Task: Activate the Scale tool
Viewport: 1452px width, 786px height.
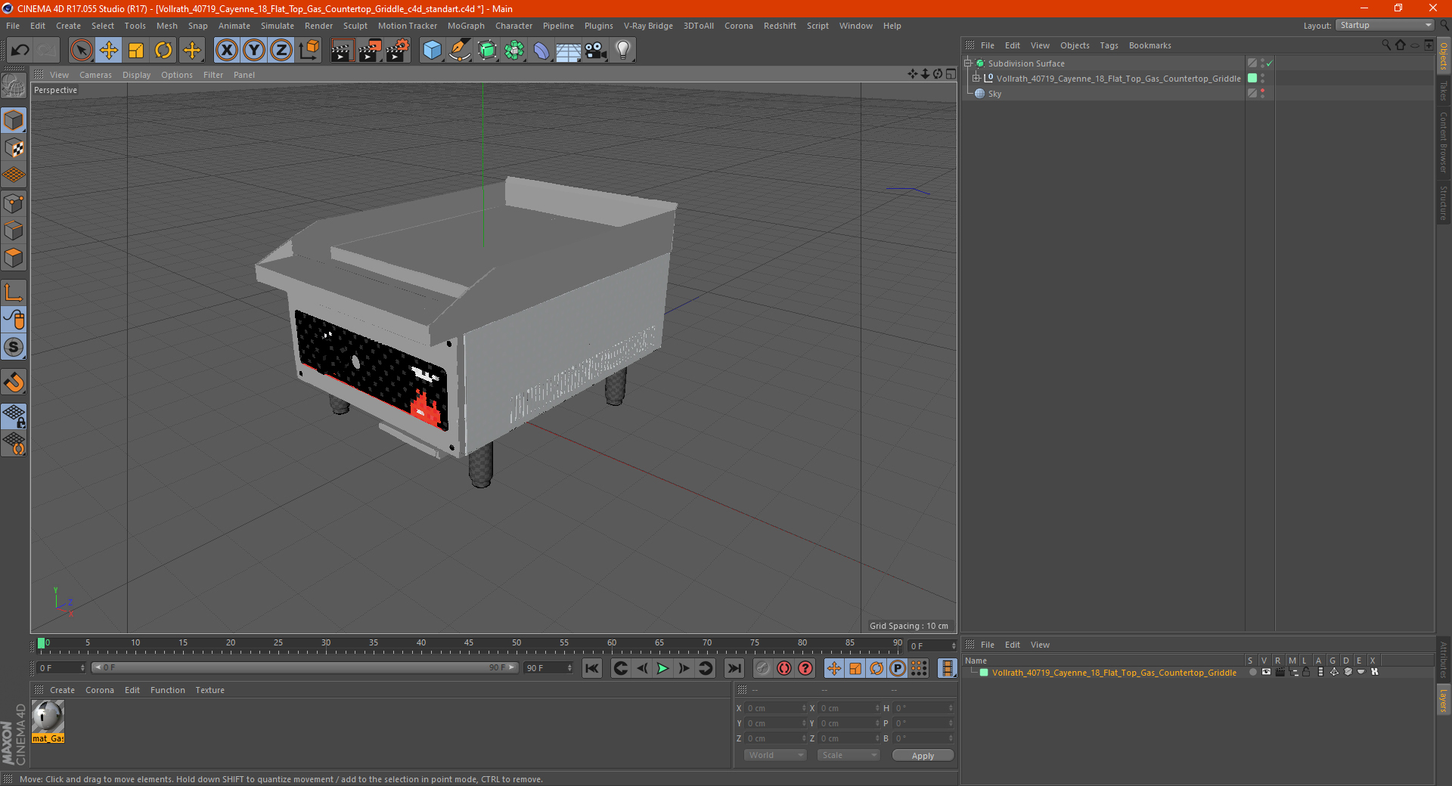Action: point(136,50)
